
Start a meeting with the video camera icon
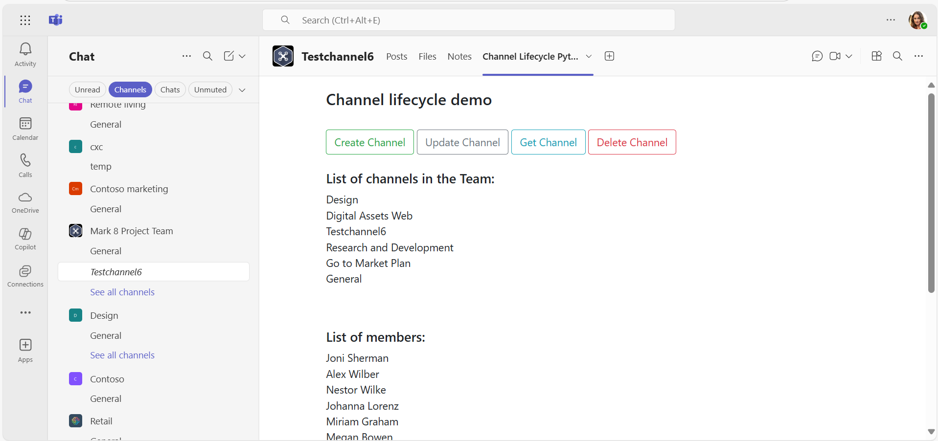coord(835,56)
